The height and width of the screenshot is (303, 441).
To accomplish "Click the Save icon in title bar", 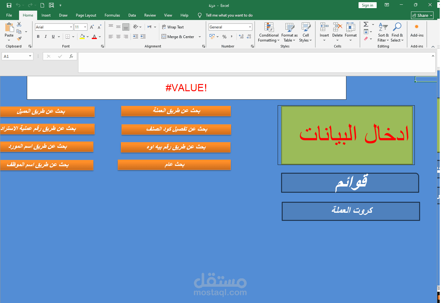I will (x=9, y=5).
